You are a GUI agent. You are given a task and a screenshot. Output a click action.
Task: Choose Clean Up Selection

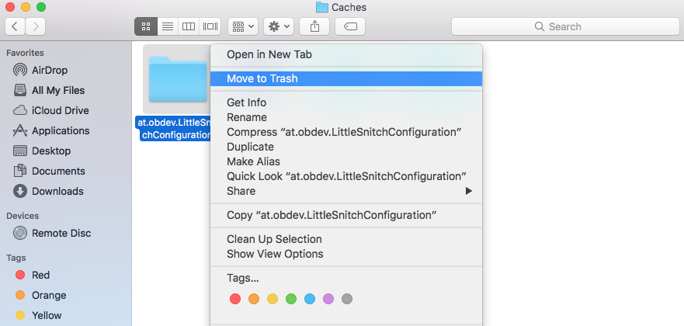click(x=346, y=239)
